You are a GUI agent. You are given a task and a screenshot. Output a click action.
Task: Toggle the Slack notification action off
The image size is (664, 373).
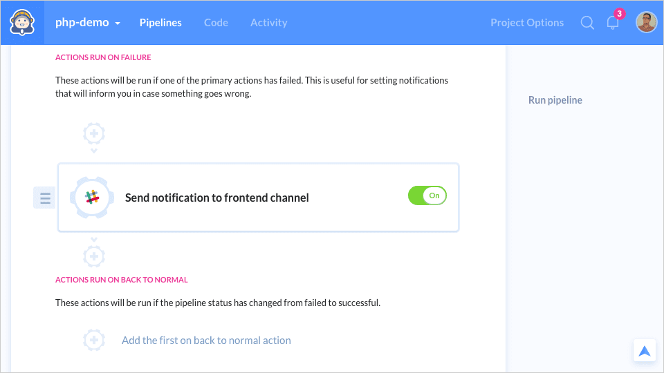pyautogui.click(x=427, y=195)
